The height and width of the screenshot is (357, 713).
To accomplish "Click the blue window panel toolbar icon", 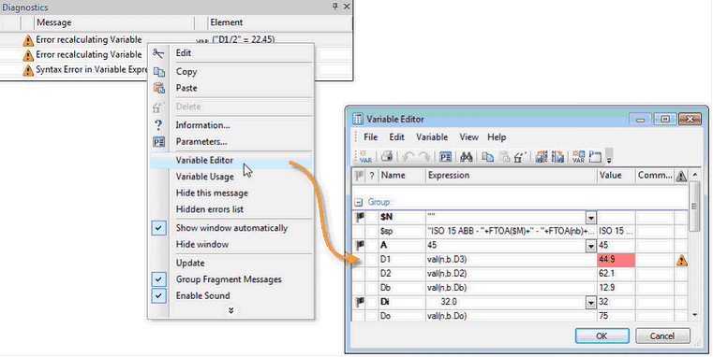I will click(x=595, y=157).
